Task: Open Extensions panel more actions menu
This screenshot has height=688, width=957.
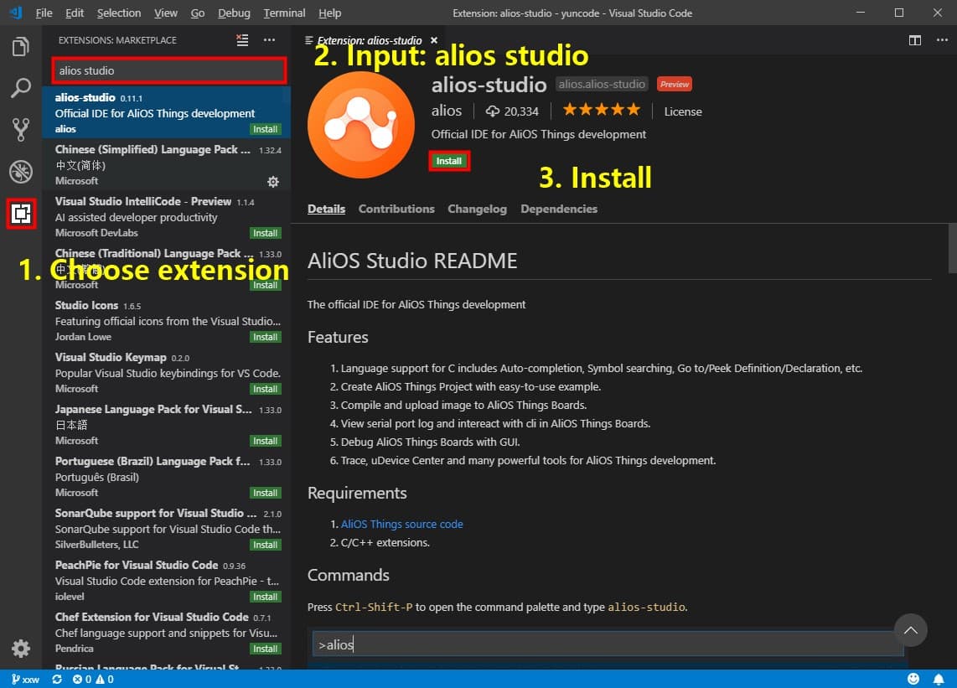Action: pos(269,40)
